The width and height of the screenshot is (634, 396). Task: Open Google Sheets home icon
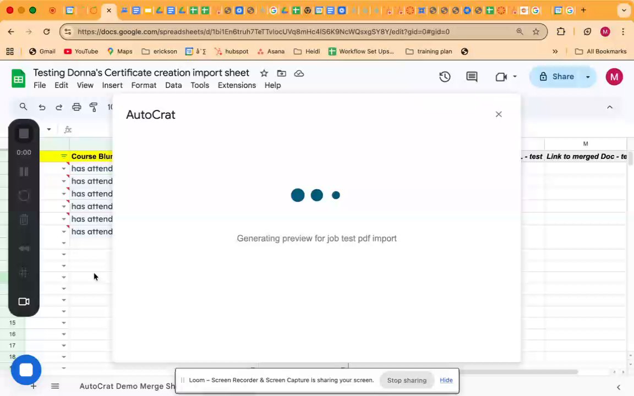tap(19, 79)
